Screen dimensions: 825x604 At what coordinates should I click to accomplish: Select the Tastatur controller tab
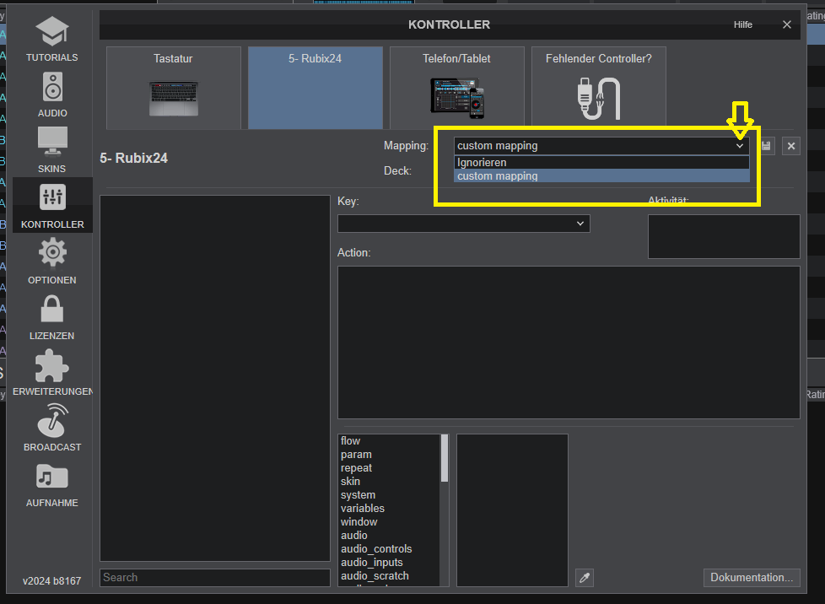click(x=174, y=88)
